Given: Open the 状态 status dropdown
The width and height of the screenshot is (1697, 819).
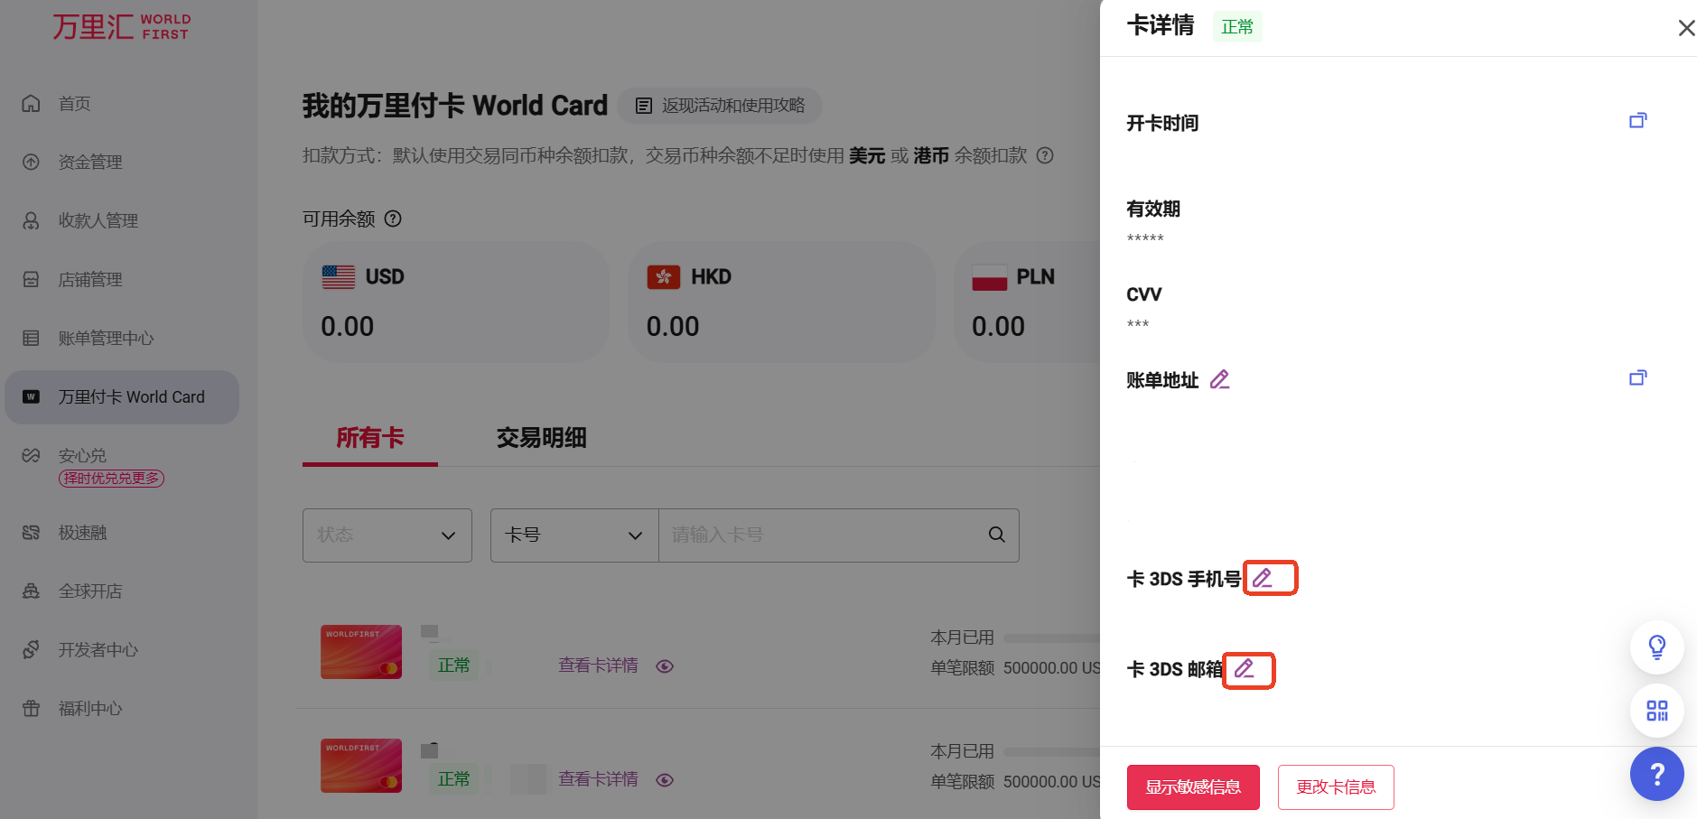Looking at the screenshot, I should 387,535.
